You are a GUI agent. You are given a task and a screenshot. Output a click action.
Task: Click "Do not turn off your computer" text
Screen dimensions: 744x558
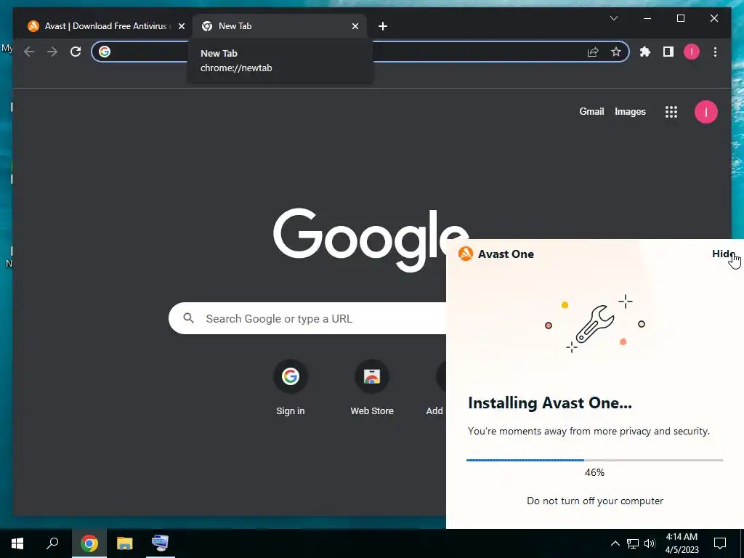coord(595,501)
